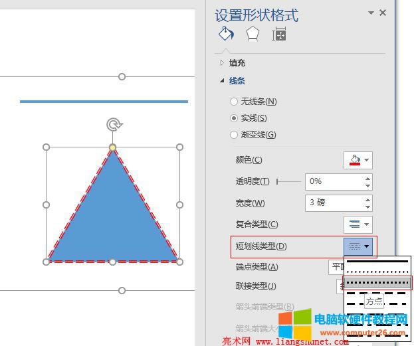The height and width of the screenshot is (346, 414).
Task: Select the 无线条 (No line) option
Action: (233, 102)
